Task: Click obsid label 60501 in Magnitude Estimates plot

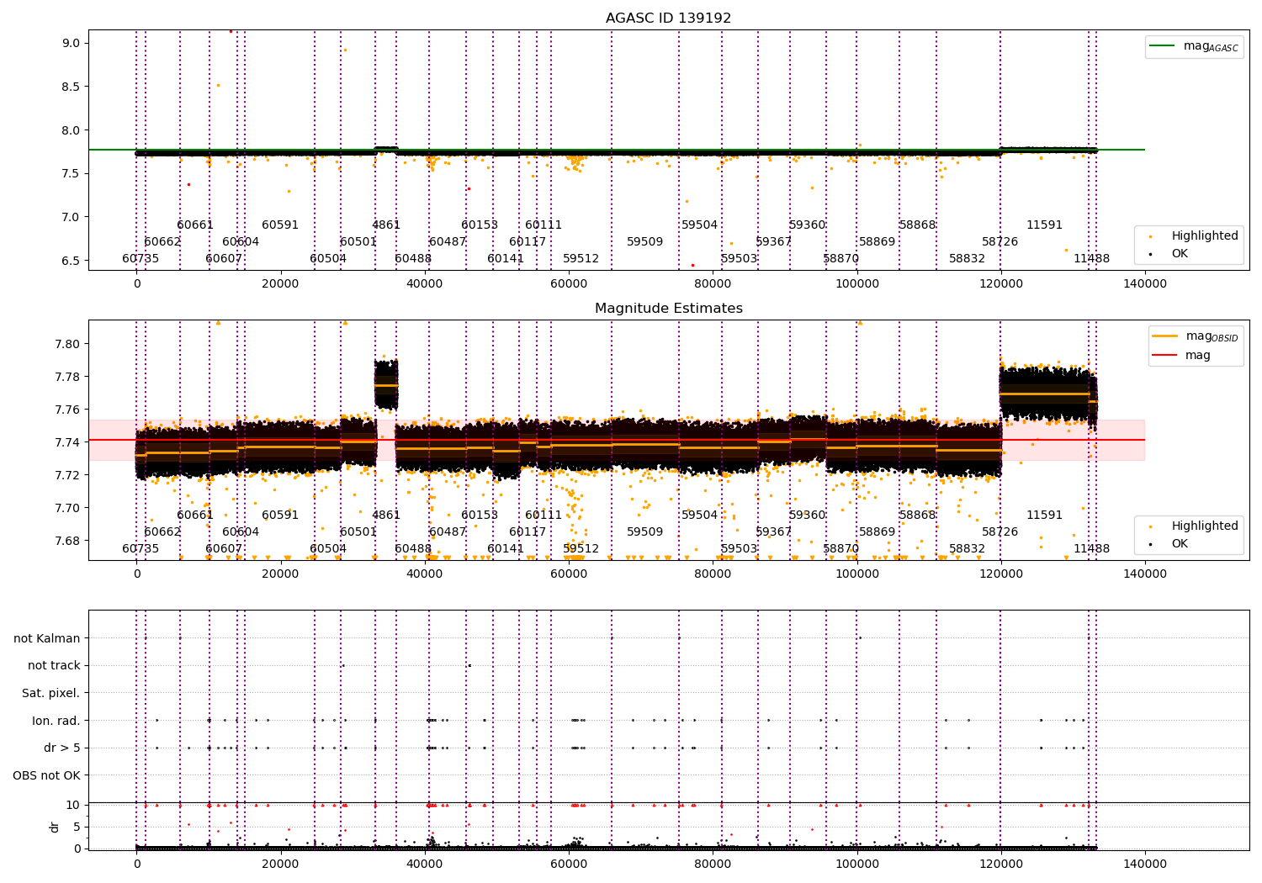Action: click(358, 532)
